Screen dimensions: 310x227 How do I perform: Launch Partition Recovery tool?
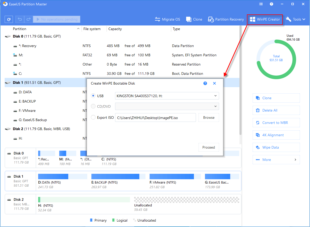coord(226,19)
